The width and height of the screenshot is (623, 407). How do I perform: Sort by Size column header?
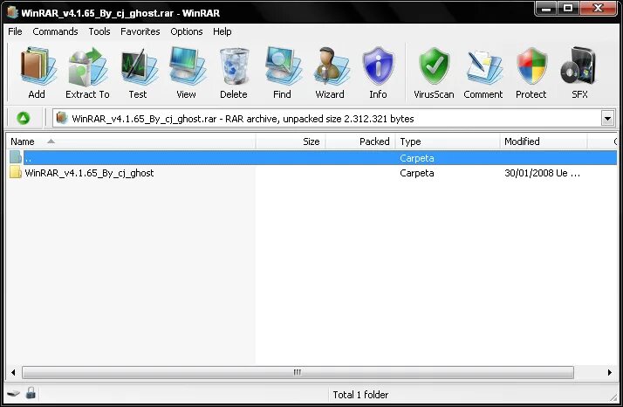[291, 141]
